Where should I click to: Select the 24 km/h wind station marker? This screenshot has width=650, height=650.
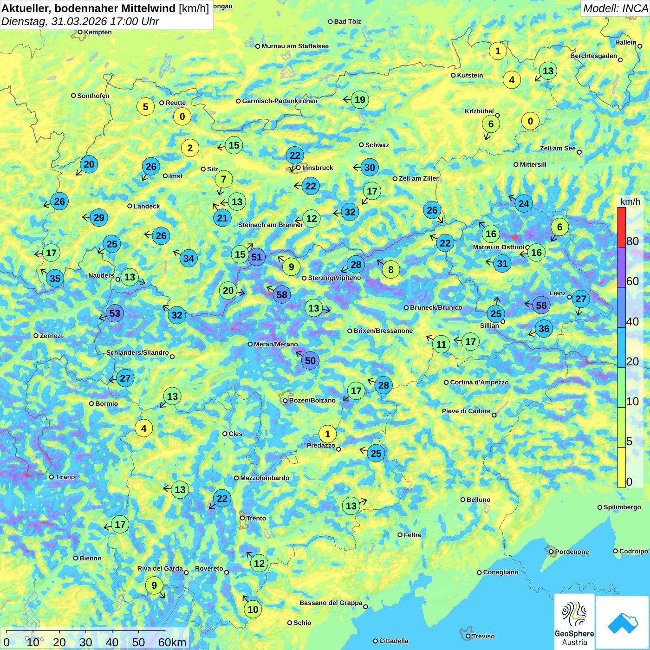[x=524, y=203]
